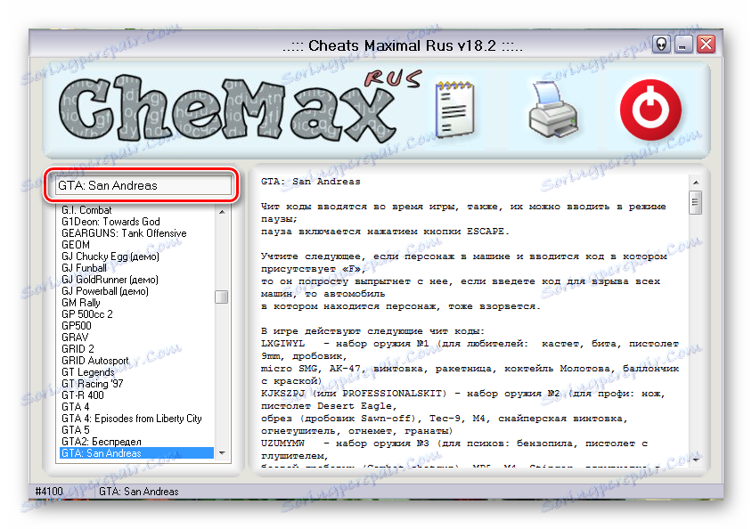Image resolution: width=752 pixels, height=529 pixels.
Task: Click cheat text scroll up arrow
Action: click(x=695, y=183)
